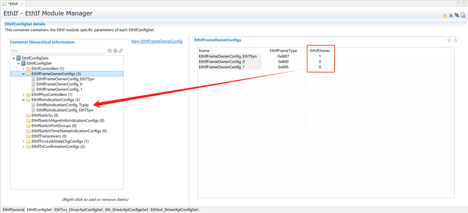Viewport: 468px width, 213px height.
Task: Click the collapse all tree icon
Action: point(110,51)
